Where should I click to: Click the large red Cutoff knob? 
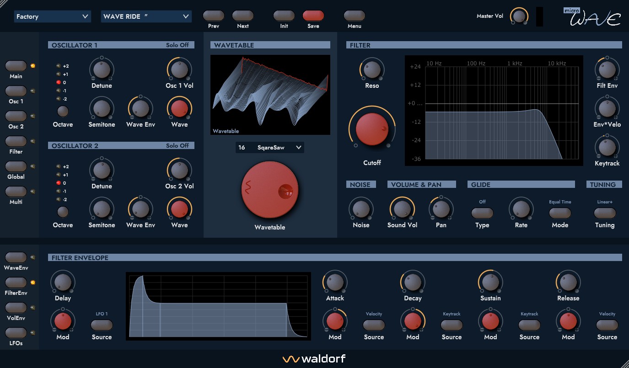372,129
